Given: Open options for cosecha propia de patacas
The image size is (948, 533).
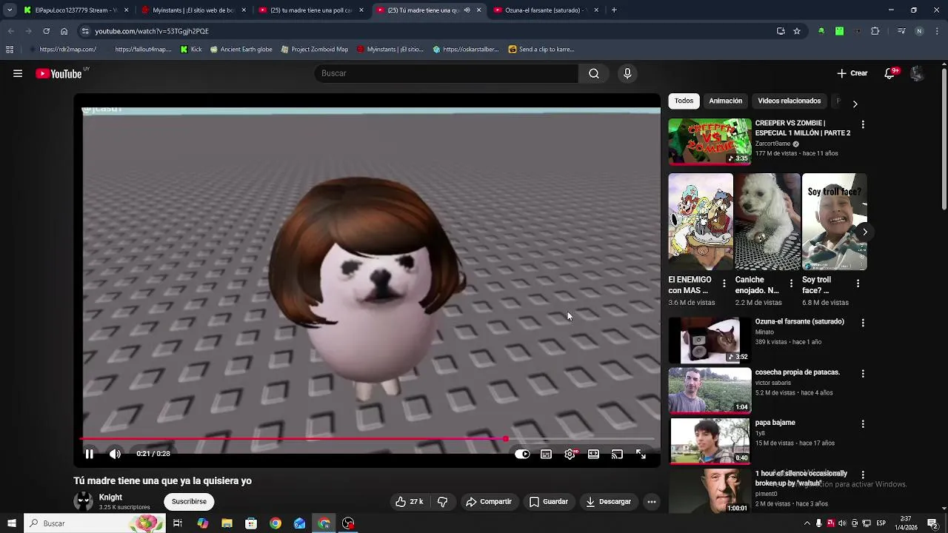Looking at the screenshot, I should click(863, 374).
